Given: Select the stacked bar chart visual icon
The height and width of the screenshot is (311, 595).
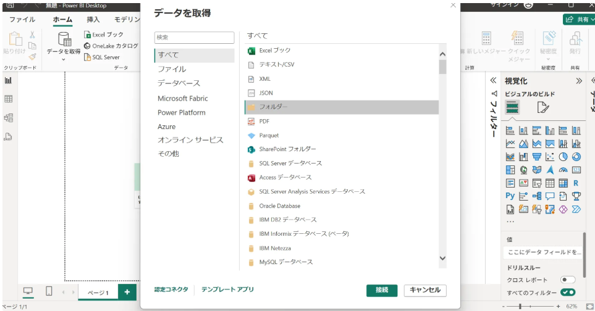Looking at the screenshot, I should click(x=510, y=131).
